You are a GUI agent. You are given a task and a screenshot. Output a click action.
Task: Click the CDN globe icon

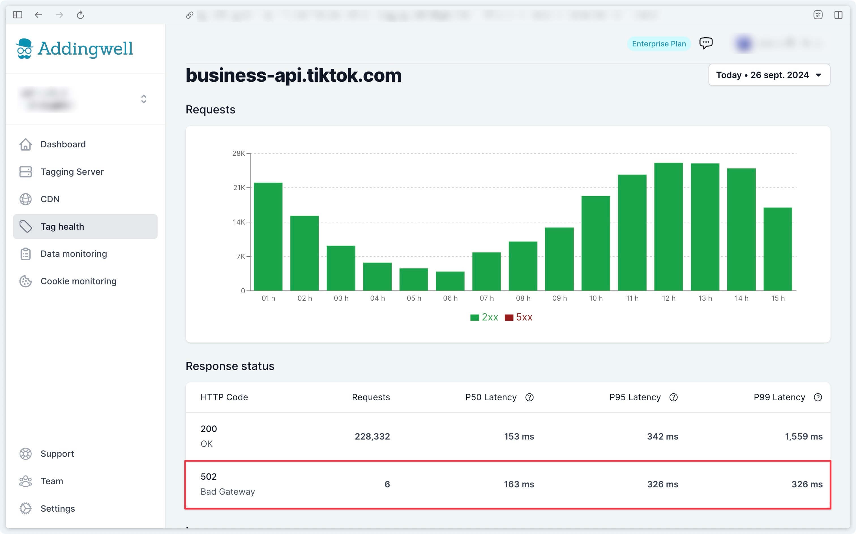pyautogui.click(x=25, y=199)
